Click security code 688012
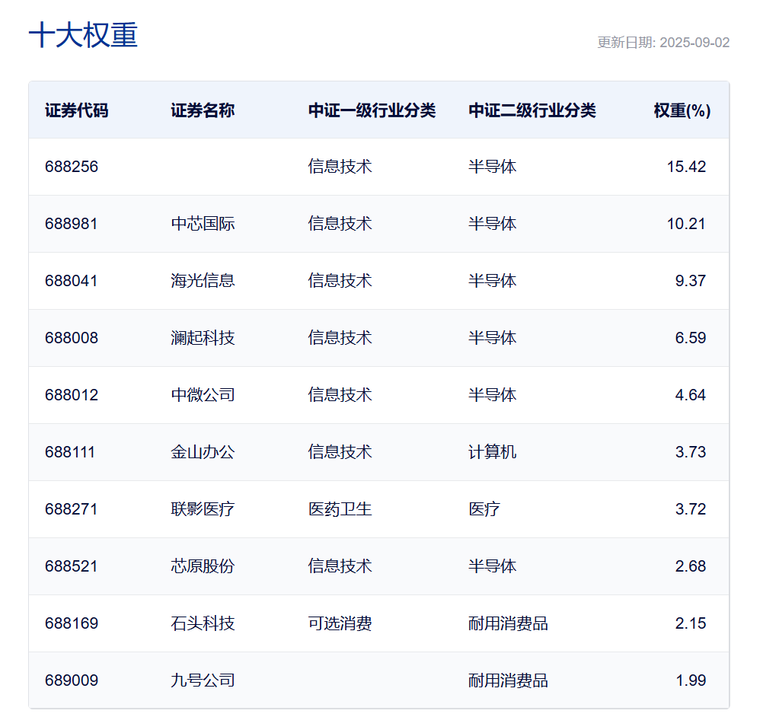The width and height of the screenshot is (763, 717). 72,395
